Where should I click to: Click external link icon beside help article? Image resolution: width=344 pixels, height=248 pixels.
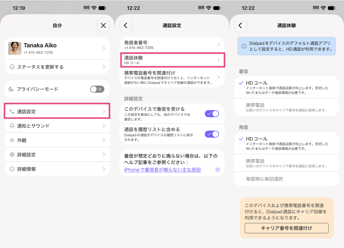(217, 170)
